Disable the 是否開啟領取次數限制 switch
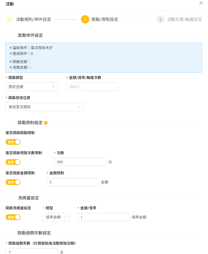The height and width of the screenshot is (254, 208). click(13, 162)
